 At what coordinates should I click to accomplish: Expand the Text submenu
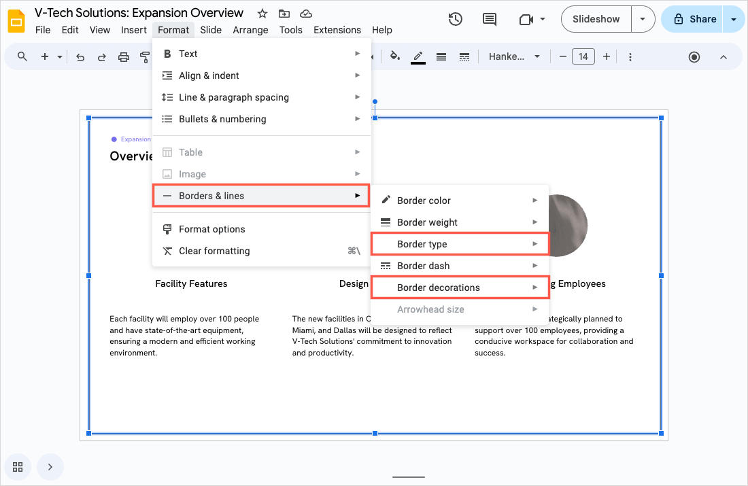point(261,54)
